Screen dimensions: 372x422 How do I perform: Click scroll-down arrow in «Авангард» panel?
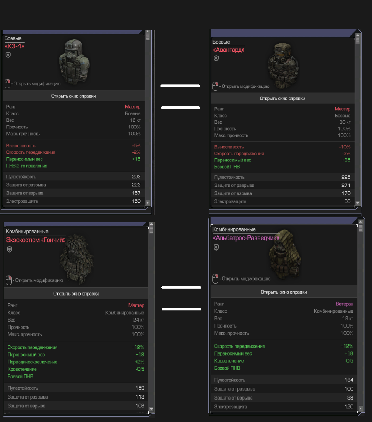tap(358, 203)
